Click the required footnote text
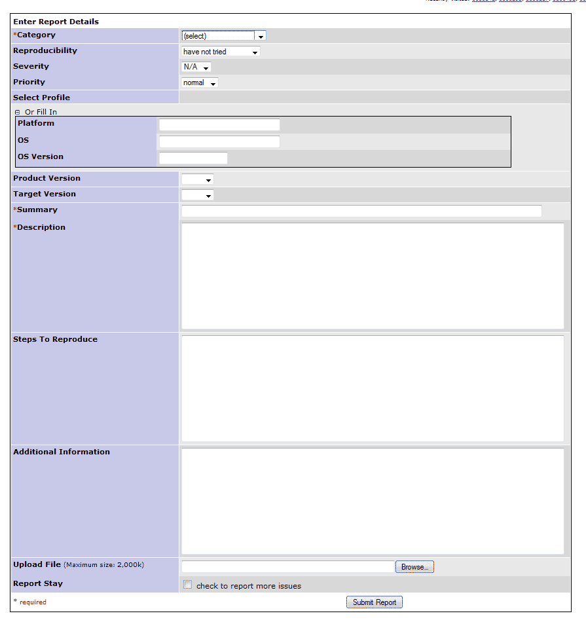The width and height of the screenshot is (586, 622). tap(30, 602)
